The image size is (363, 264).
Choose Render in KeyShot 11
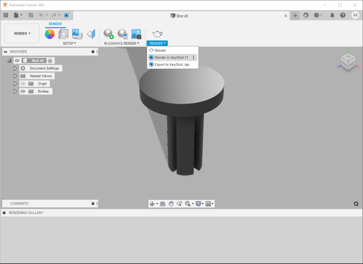click(171, 57)
